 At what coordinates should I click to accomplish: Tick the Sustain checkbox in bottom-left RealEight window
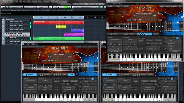pos(53,89)
